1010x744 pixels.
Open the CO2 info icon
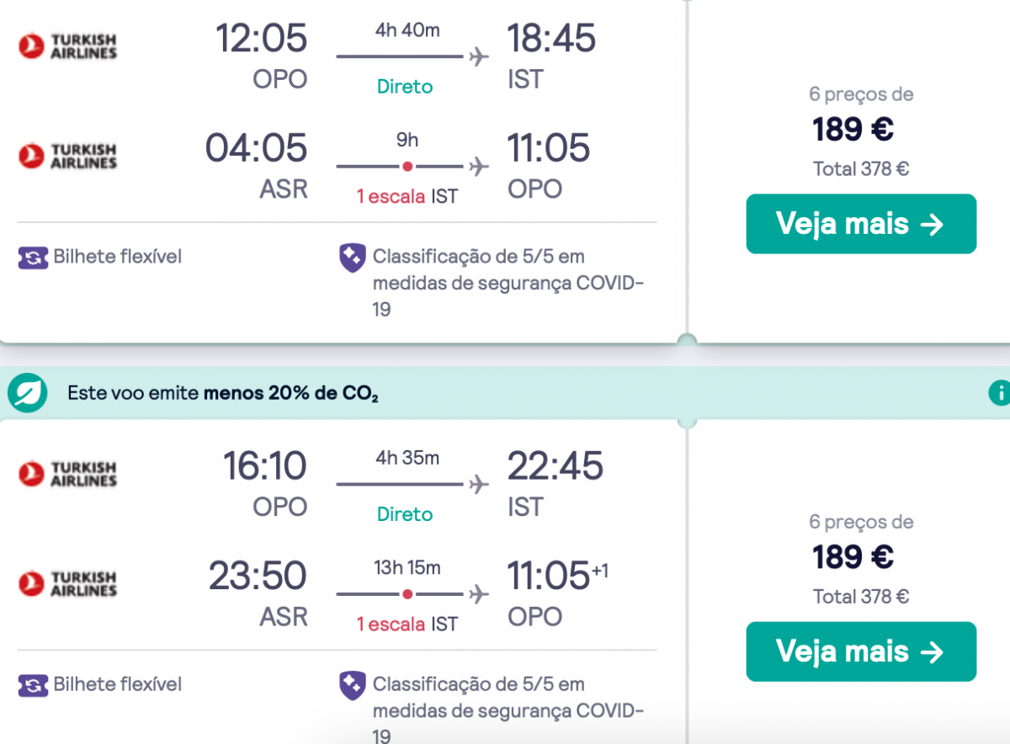pos(999,392)
